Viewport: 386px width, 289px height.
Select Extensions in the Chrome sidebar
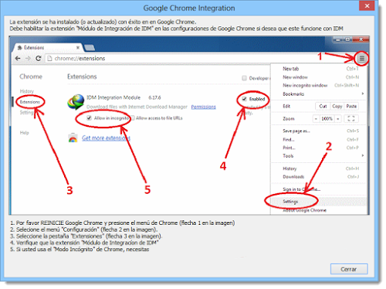click(30, 102)
